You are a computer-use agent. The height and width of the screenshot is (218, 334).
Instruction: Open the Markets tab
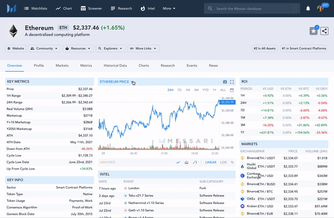(62, 65)
